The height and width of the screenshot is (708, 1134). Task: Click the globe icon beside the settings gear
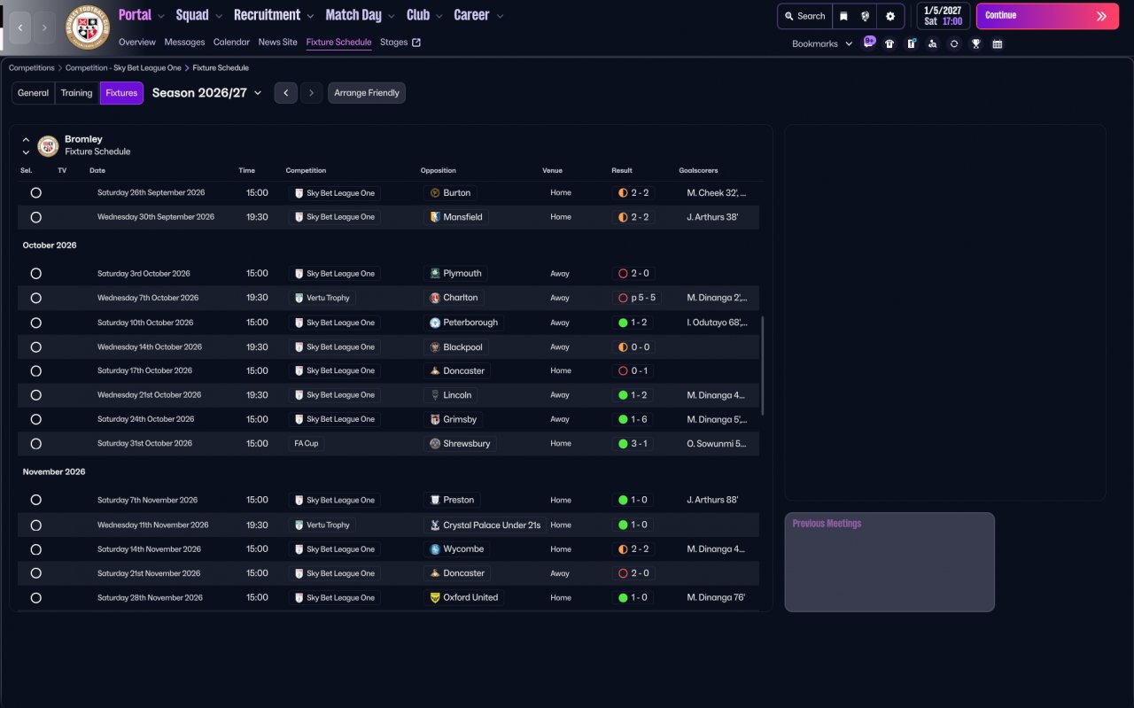point(866,16)
